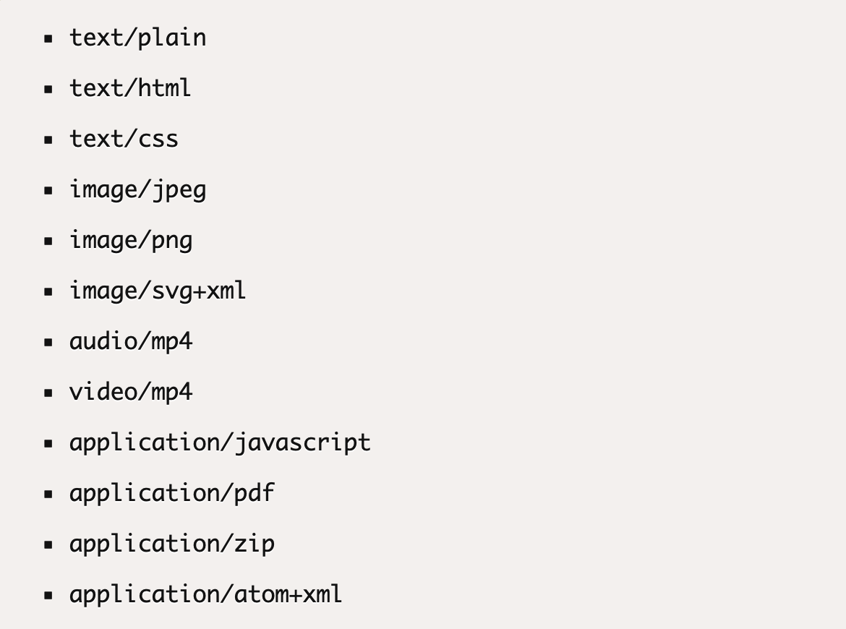Click application/javascript in the list
The width and height of the screenshot is (846, 629).
pos(220,443)
